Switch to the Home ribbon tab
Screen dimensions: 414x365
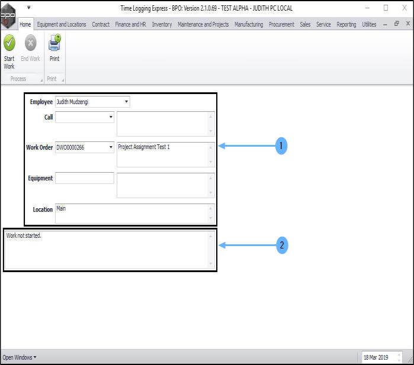pyautogui.click(x=25, y=24)
